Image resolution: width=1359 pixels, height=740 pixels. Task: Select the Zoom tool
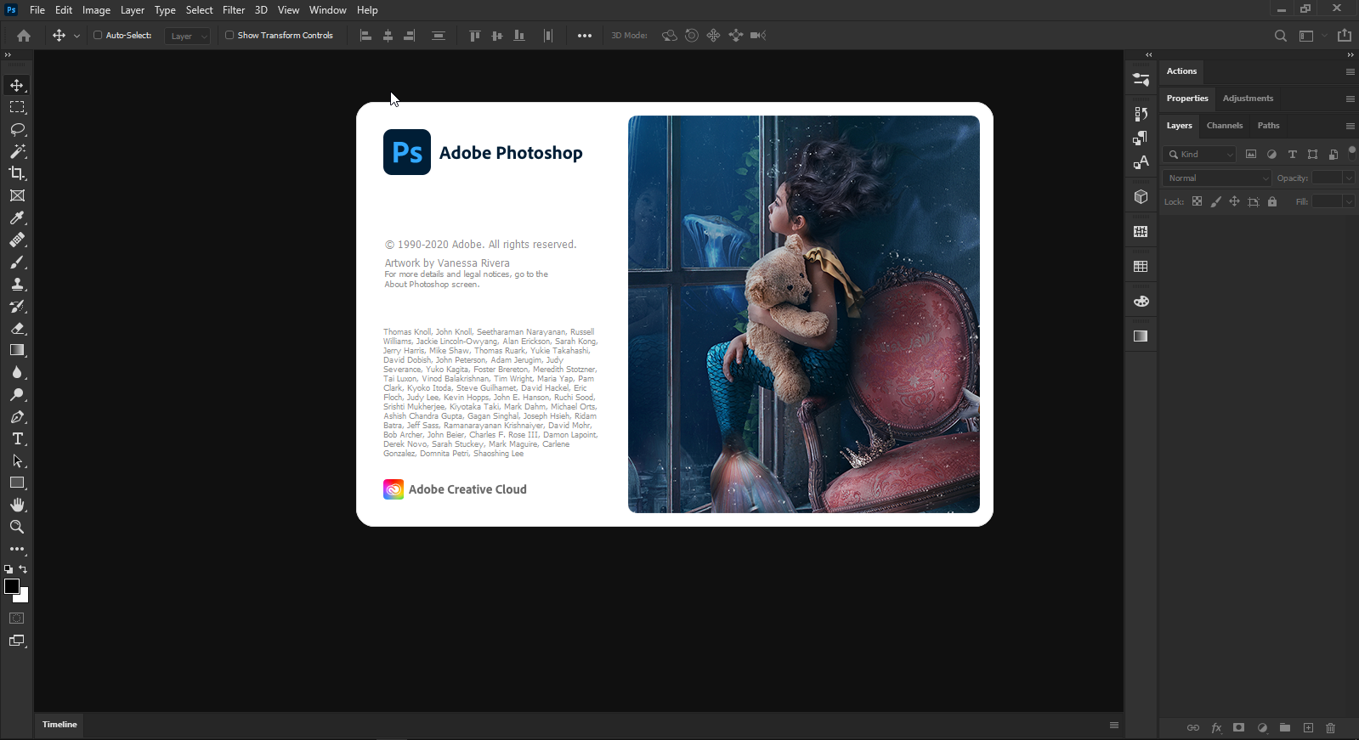click(17, 527)
